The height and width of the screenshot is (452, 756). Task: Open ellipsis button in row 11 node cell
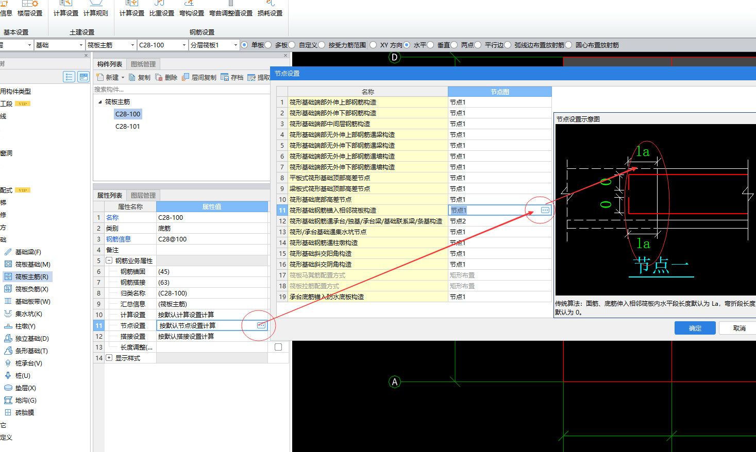[545, 210]
